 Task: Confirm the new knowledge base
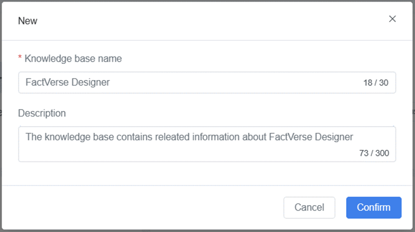374,207
